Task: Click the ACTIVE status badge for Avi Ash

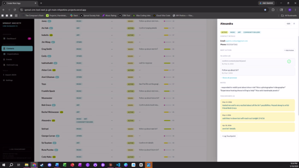Action: 131,28
